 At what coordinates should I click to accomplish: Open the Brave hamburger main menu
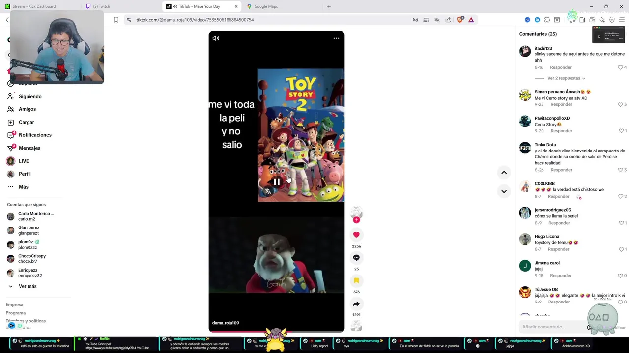pos(622,20)
